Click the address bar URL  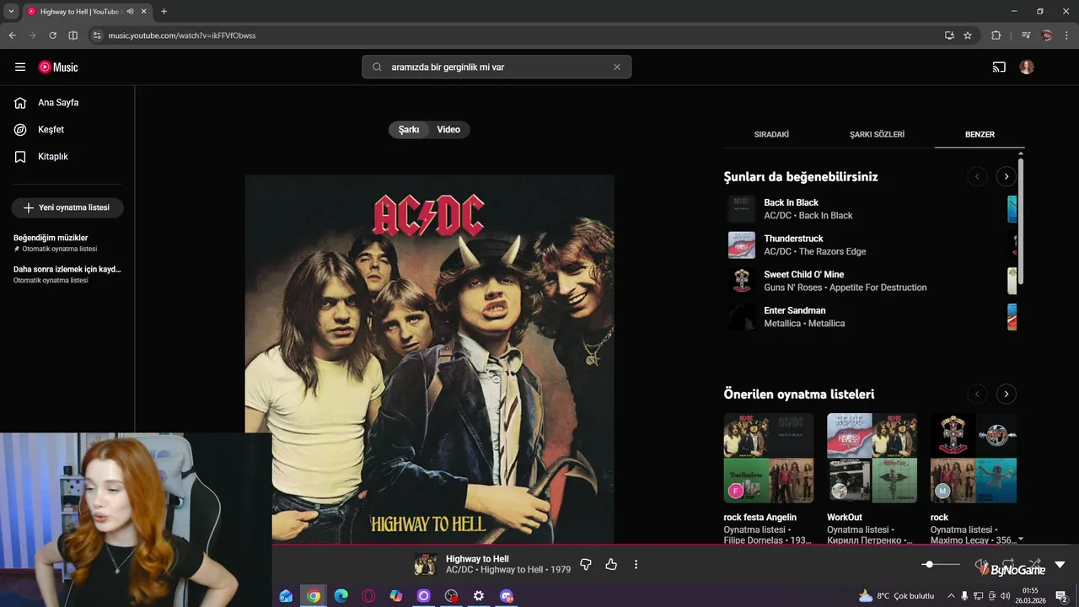[182, 35]
